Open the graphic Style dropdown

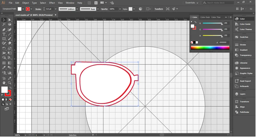[134, 9]
